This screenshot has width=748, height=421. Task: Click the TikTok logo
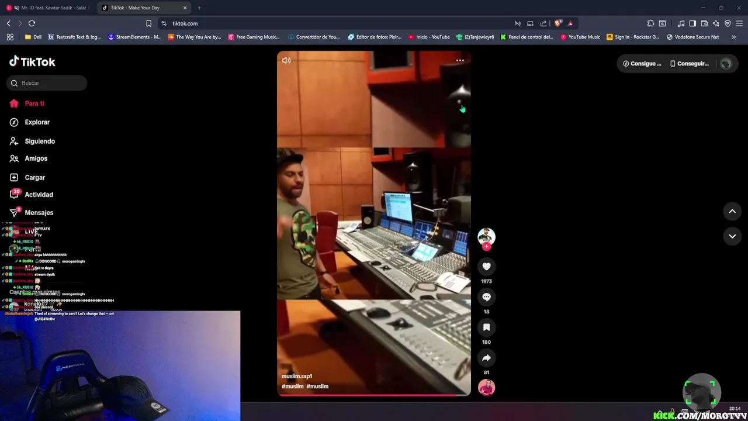pyautogui.click(x=32, y=61)
